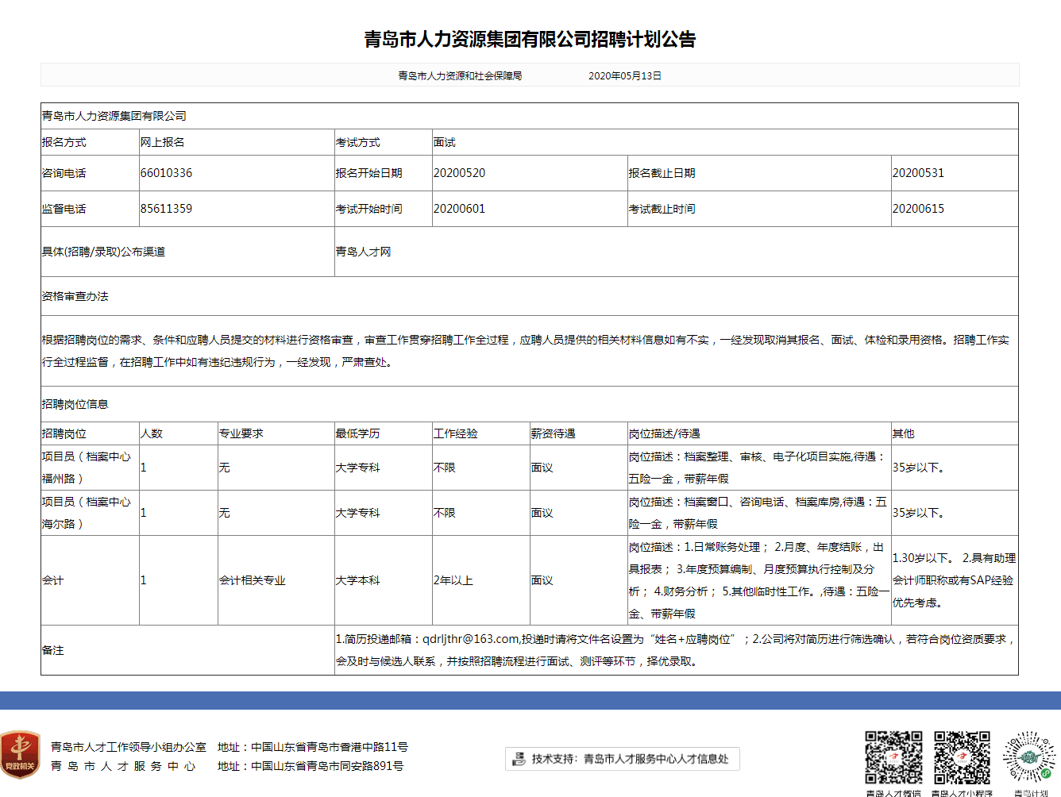Click the registration deadline value 20200531

pos(918,173)
